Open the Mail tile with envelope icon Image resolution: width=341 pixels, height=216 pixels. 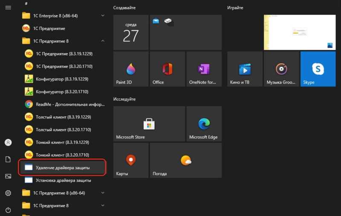coord(186,33)
